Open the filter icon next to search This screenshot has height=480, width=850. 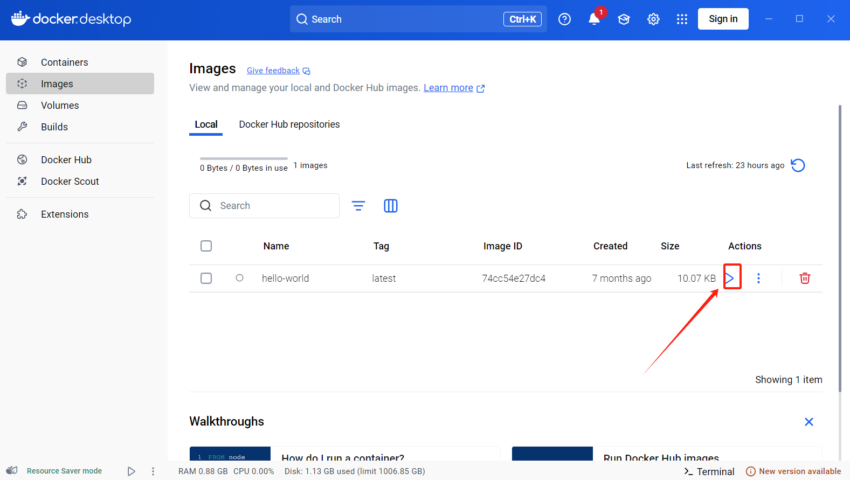click(358, 206)
